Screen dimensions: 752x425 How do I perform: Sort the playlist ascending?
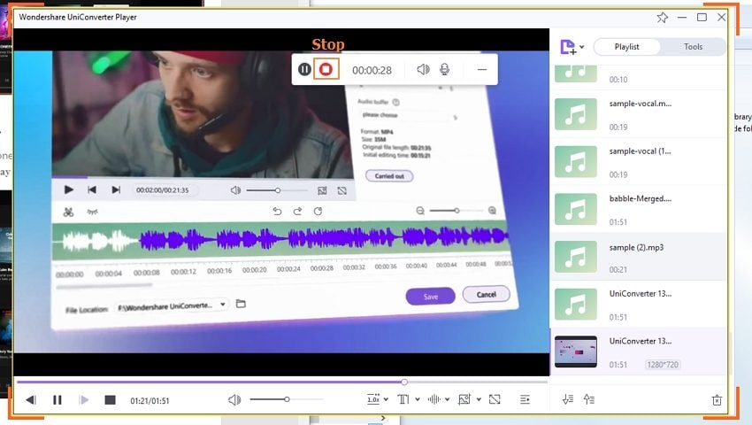coord(589,399)
